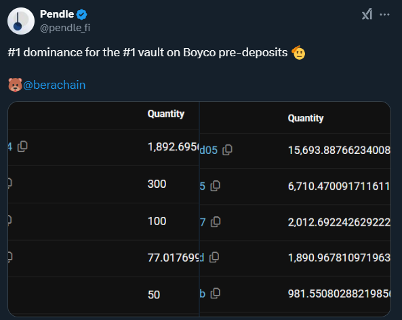Open Grok xI icon on tweet
This screenshot has width=402, height=320.
(x=367, y=14)
